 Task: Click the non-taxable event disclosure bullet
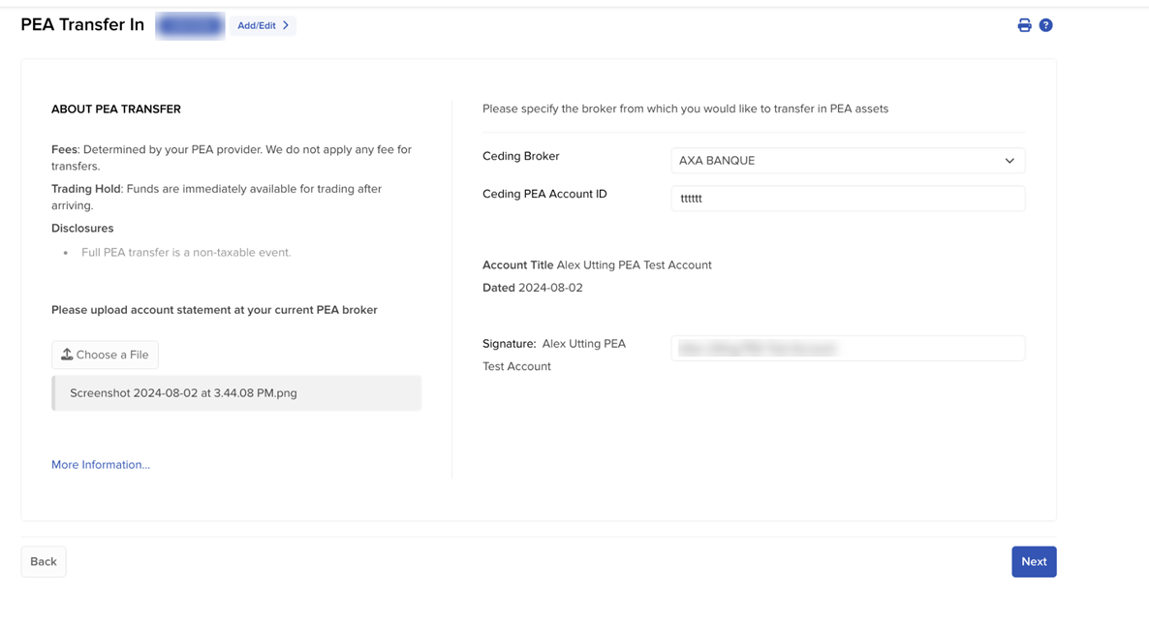tap(186, 253)
